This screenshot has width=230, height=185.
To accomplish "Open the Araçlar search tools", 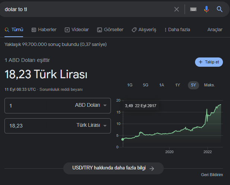I will click(x=215, y=30).
